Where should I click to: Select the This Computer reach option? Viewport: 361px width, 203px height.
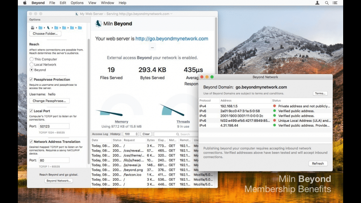[32, 59]
